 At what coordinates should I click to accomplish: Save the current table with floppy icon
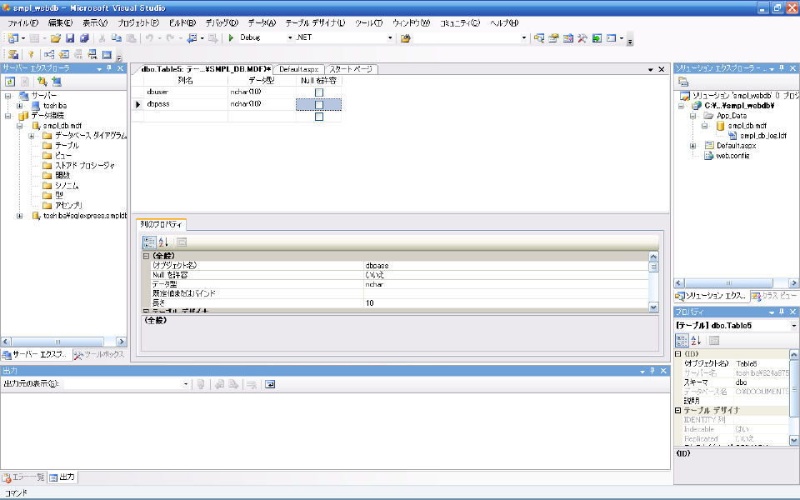pyautogui.click(x=70, y=37)
